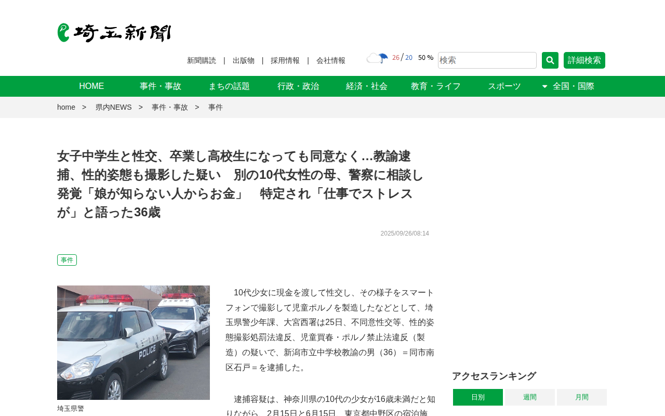Open the 行政・政治 navigation item
The width and height of the screenshot is (665, 416).
tap(298, 86)
